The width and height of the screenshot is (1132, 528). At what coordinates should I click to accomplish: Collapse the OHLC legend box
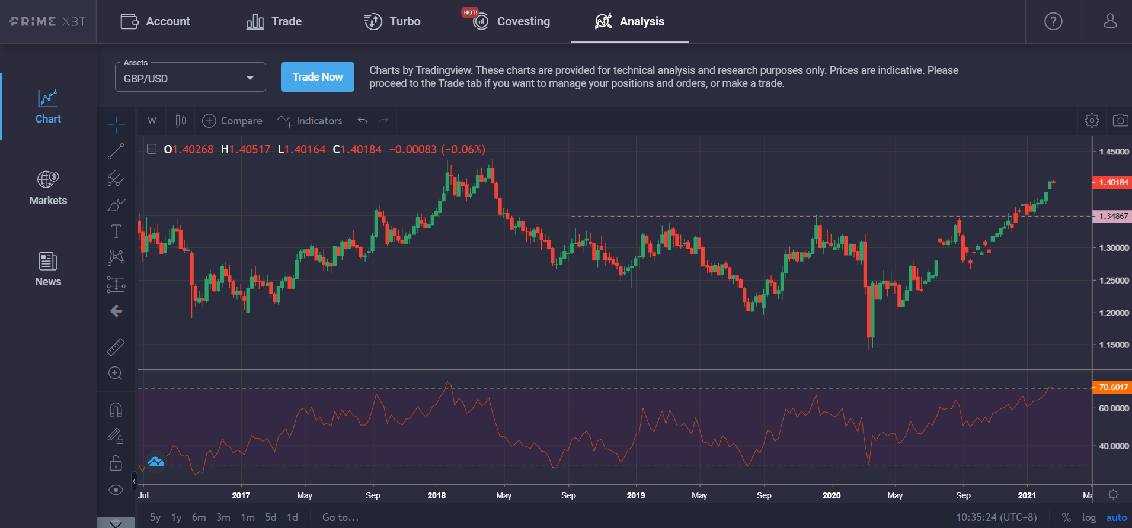pyautogui.click(x=152, y=149)
